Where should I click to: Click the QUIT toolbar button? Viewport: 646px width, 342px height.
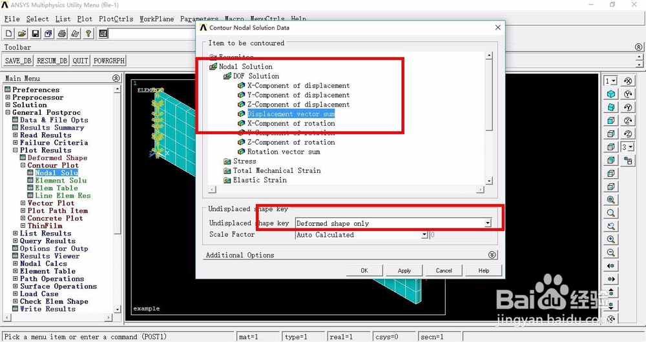click(x=80, y=61)
